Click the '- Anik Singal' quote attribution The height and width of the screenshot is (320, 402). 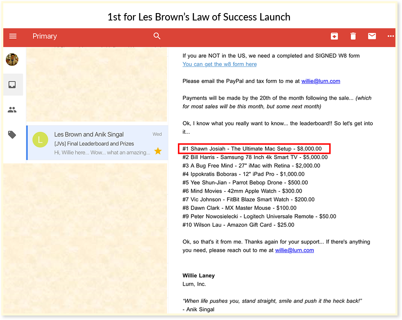[x=198, y=309]
